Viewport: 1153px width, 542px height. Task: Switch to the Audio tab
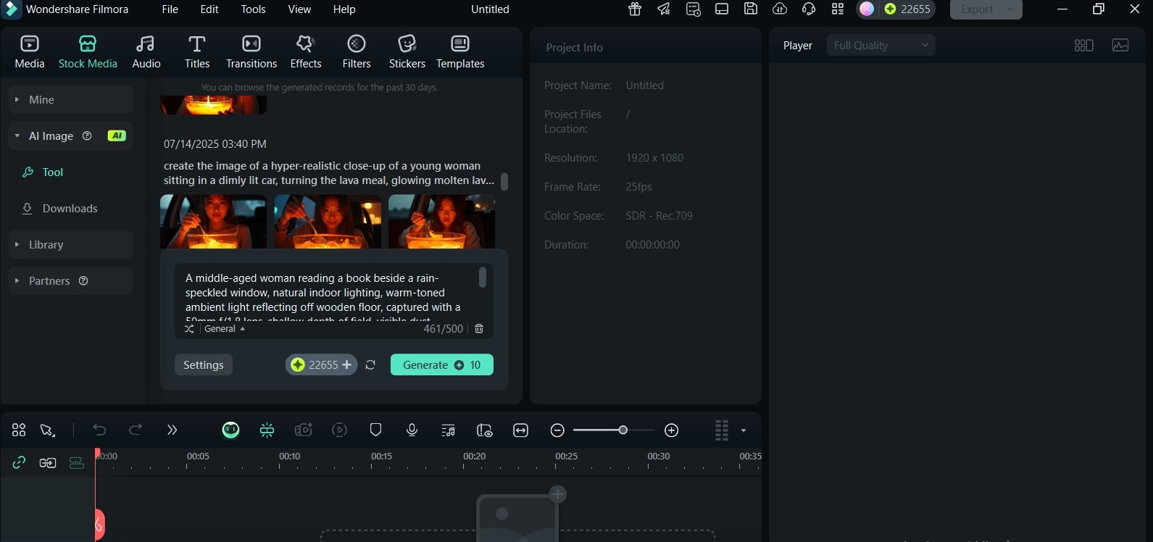pyautogui.click(x=146, y=52)
